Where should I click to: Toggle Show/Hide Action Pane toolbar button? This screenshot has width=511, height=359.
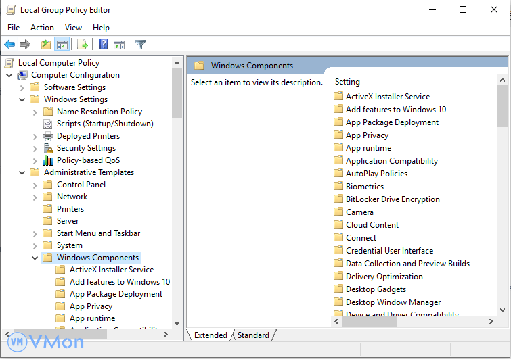tap(119, 45)
